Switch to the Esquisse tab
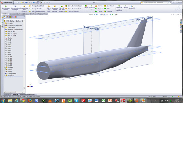183x143 pixels. pos(13,14)
